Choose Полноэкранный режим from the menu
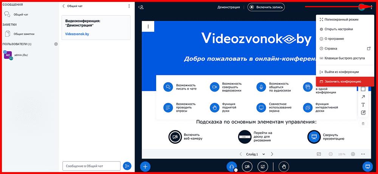The height and width of the screenshot is (174, 378). 345,20
